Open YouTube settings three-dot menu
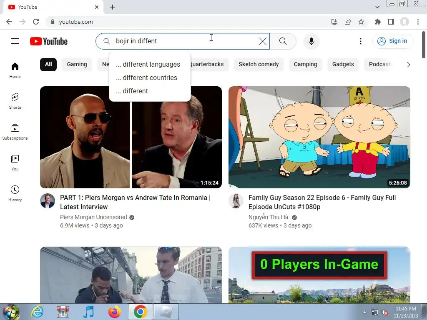 (361, 41)
